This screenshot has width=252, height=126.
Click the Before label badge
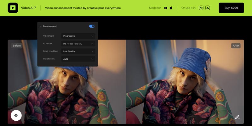point(17,46)
